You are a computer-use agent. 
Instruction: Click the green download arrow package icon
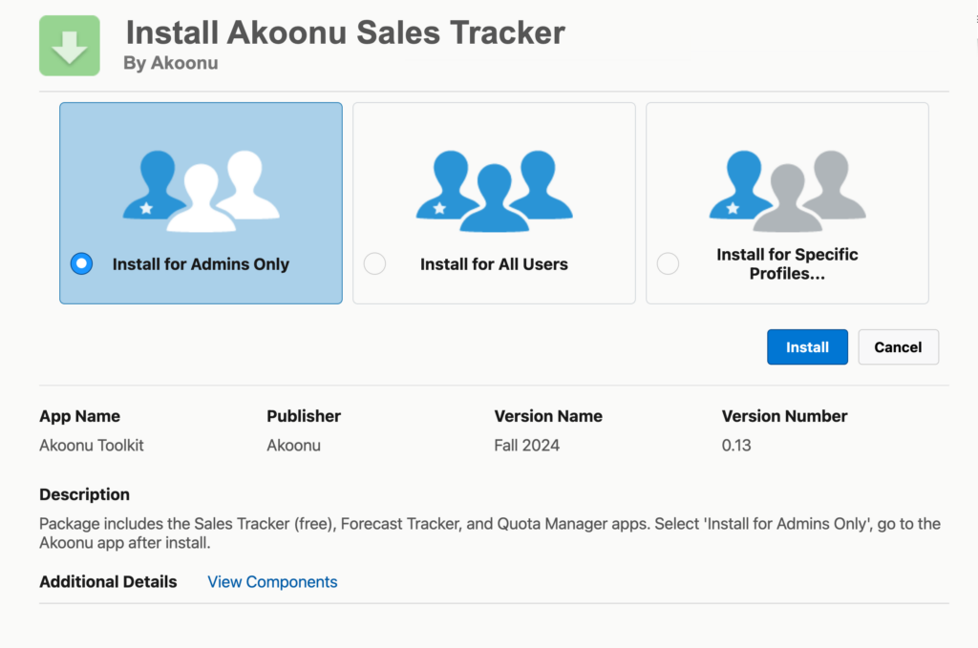click(x=70, y=45)
